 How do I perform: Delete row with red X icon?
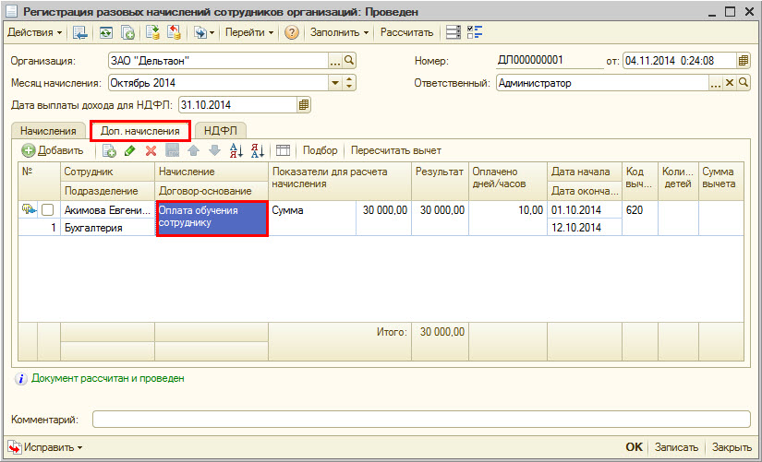(x=151, y=151)
